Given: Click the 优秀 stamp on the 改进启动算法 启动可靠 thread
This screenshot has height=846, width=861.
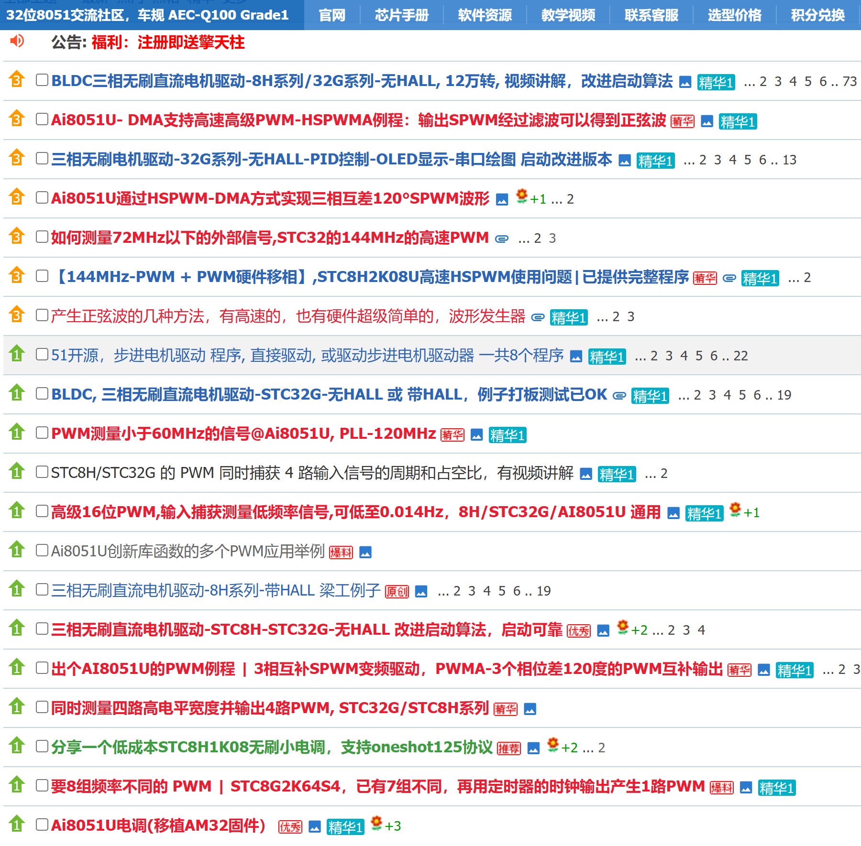Looking at the screenshot, I should [579, 631].
